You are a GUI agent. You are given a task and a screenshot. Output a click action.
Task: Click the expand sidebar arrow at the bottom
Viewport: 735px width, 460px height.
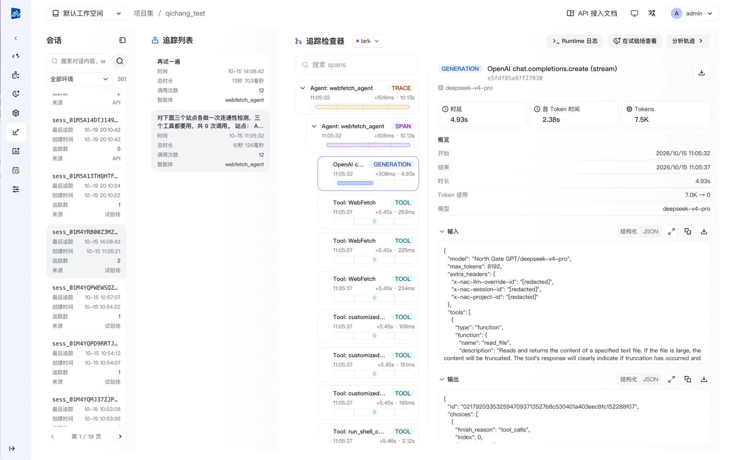[12, 449]
